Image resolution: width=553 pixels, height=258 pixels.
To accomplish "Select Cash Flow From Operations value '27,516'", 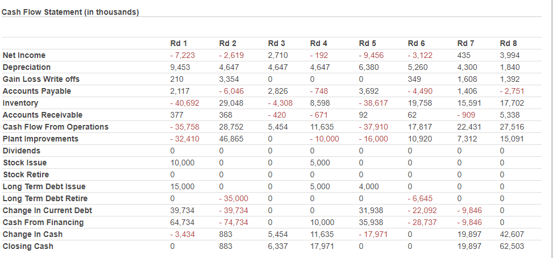I will [512, 127].
